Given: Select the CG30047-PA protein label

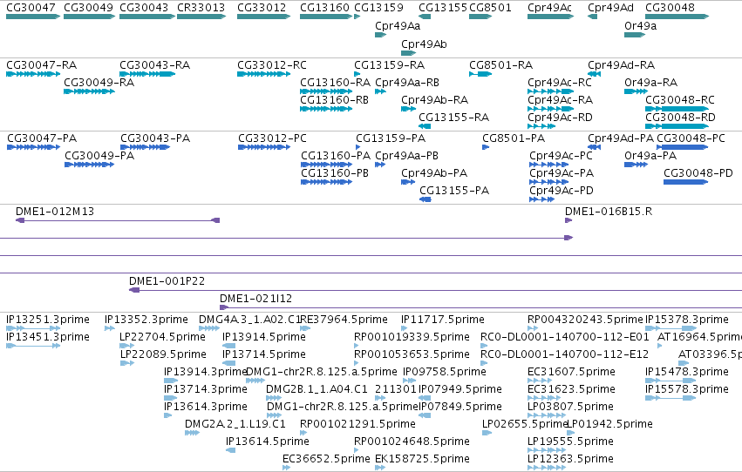Looking at the screenshot, I should [42, 138].
